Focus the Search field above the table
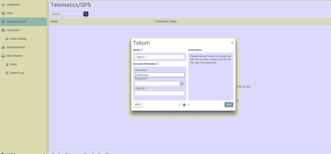The image size is (331, 154). (67, 14)
